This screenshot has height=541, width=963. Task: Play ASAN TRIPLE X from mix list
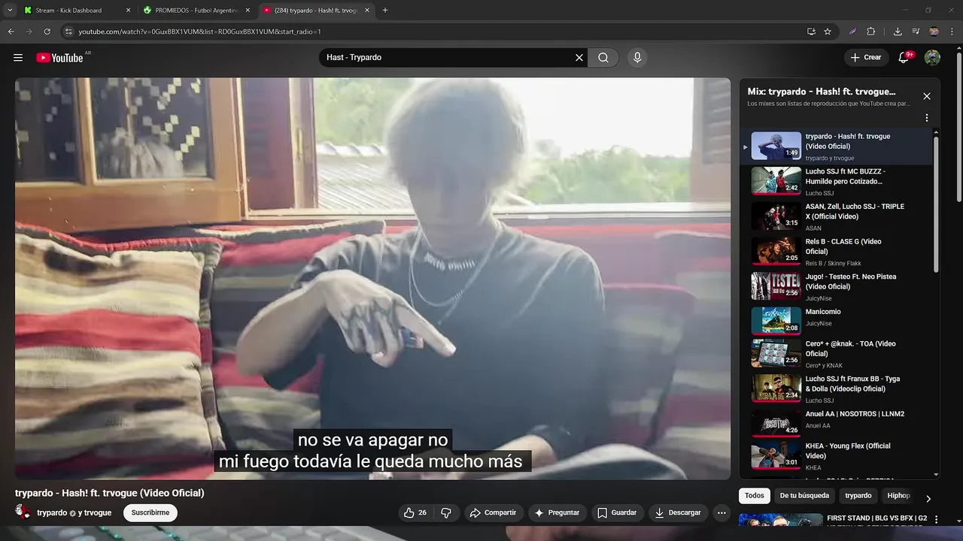[835, 216]
